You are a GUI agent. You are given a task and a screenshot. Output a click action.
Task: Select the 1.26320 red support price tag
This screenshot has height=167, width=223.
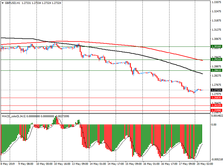click(x=216, y=105)
